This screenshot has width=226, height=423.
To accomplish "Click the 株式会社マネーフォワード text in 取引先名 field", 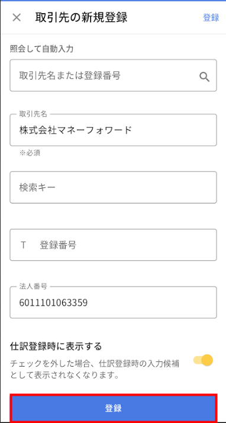I will point(76,131).
